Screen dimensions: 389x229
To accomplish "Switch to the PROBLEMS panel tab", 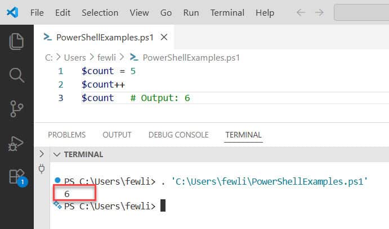I will pyautogui.click(x=67, y=135).
